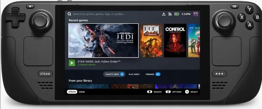262x109 pixels.
Task: Click the green play button icon
Action: (72, 63)
